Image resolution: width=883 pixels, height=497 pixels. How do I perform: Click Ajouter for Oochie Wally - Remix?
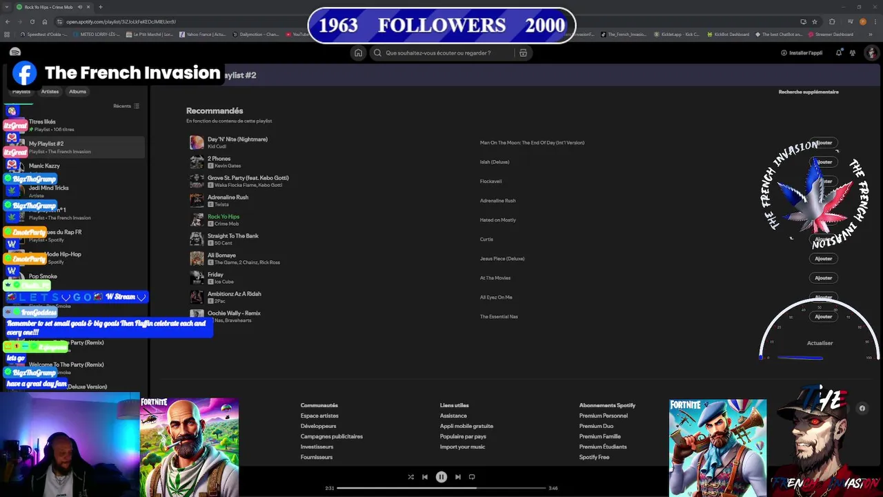(x=823, y=317)
